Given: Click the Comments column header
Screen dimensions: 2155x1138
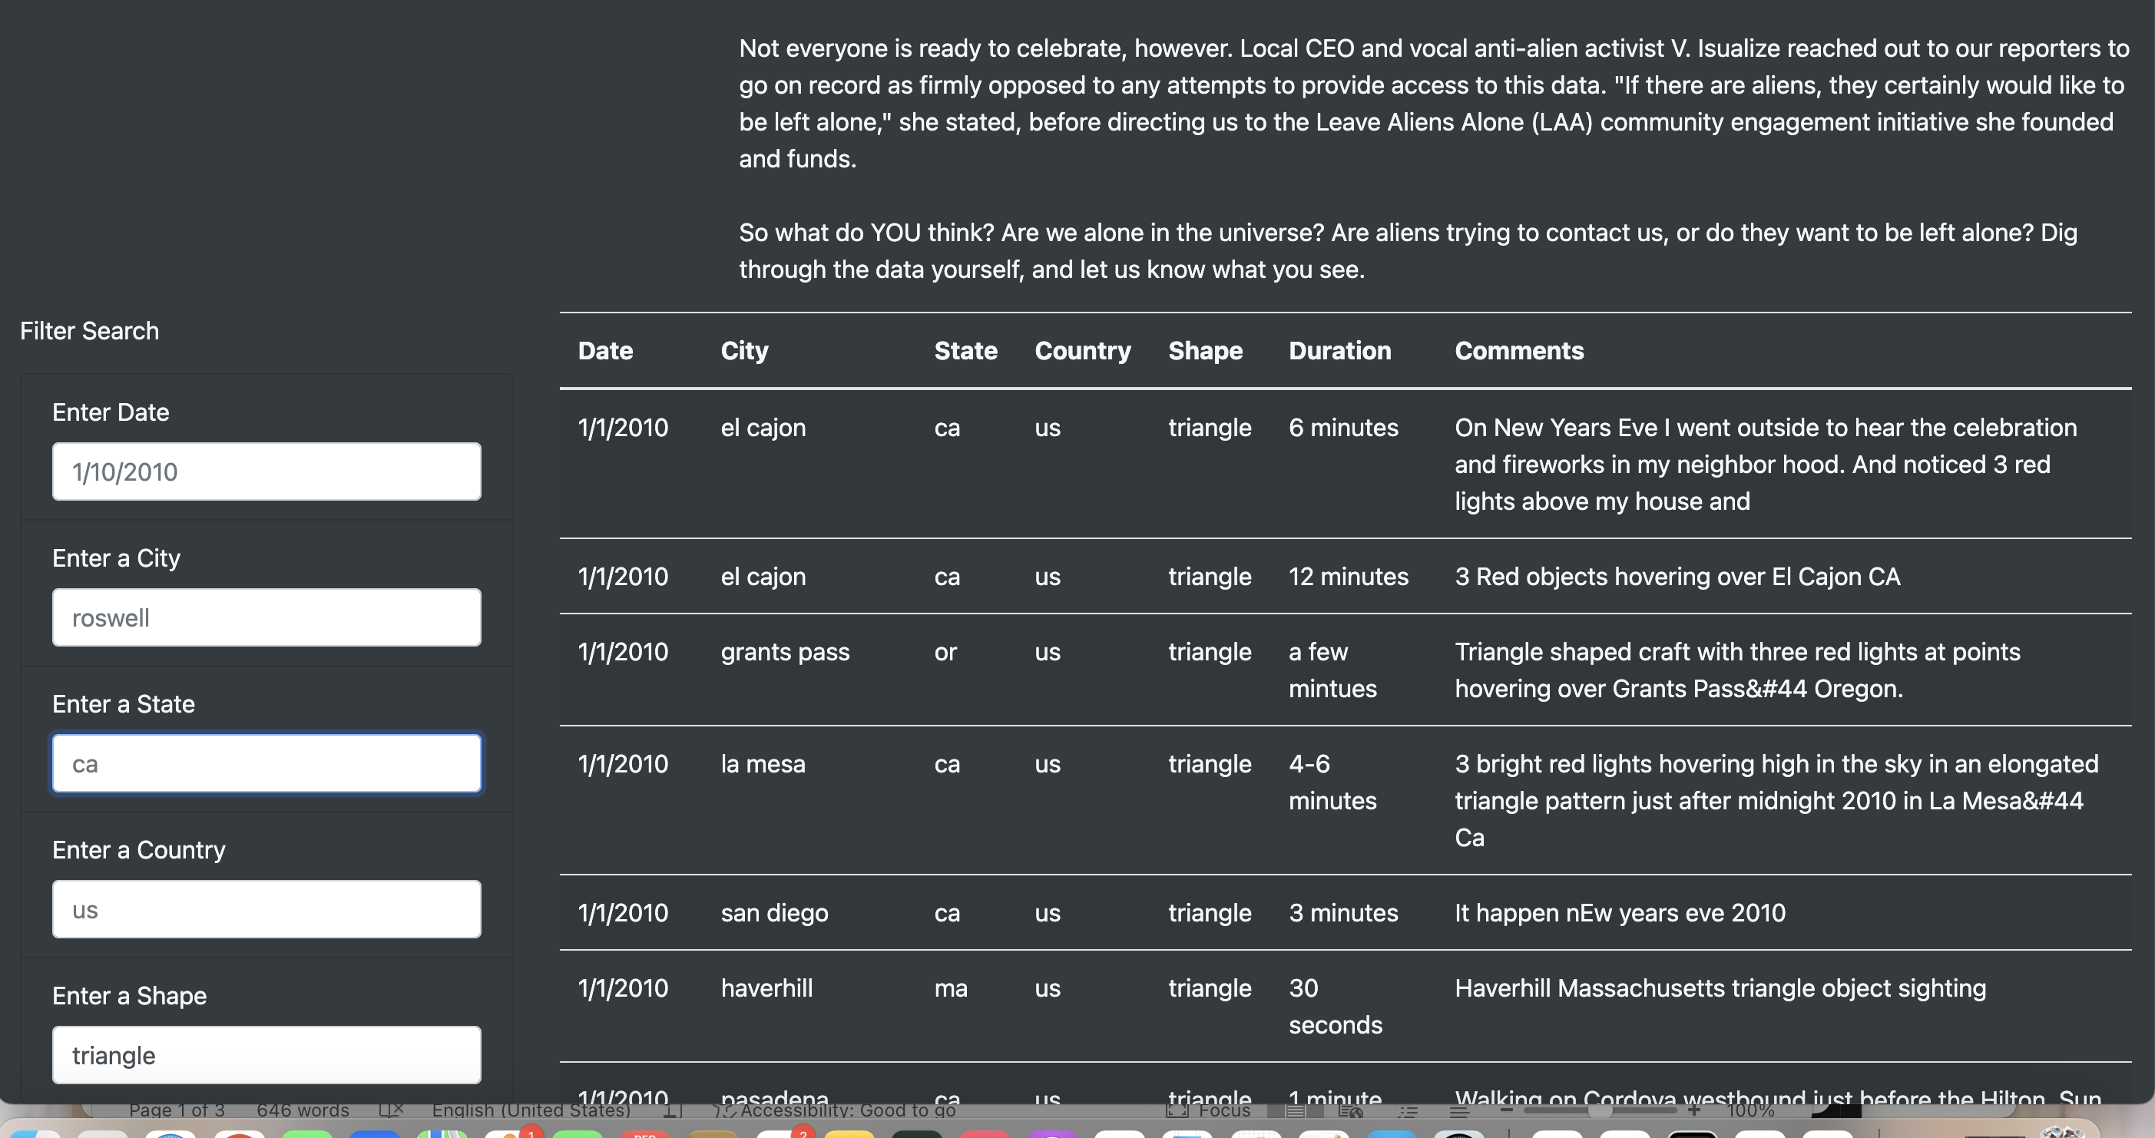Looking at the screenshot, I should (x=1519, y=350).
